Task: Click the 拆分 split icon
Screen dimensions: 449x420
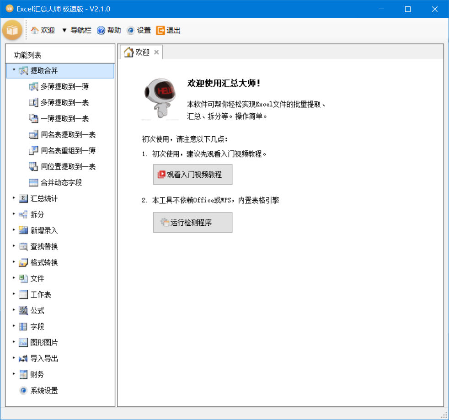Action: [x=23, y=214]
